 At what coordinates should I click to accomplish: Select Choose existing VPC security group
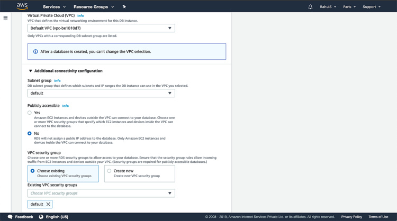(x=33, y=171)
